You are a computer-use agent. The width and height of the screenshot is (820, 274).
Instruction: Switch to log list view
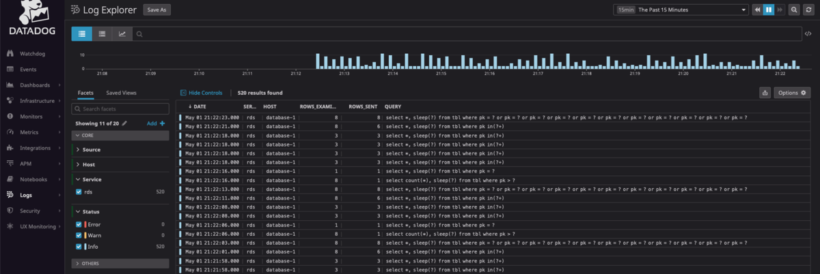click(x=81, y=33)
